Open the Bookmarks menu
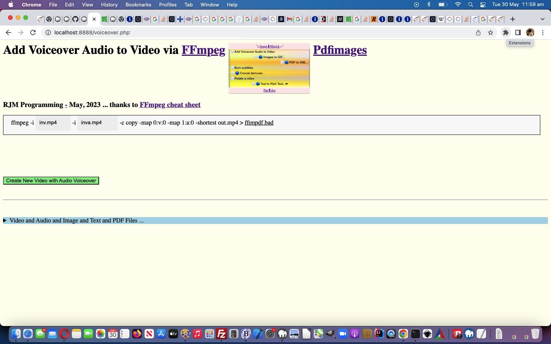The image size is (551, 344). 138,5
